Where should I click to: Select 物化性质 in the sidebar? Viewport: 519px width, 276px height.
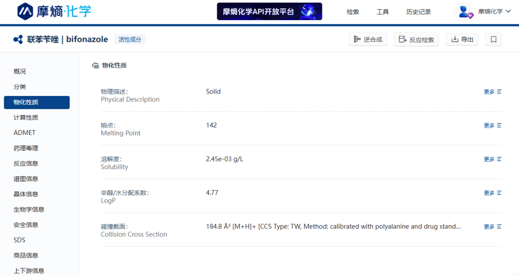(37, 102)
